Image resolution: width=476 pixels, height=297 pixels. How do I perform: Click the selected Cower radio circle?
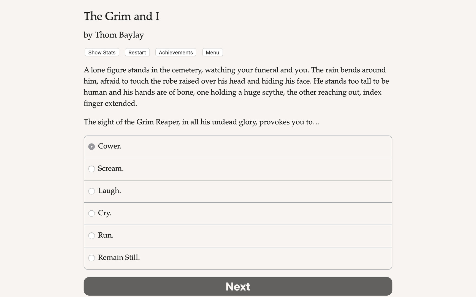point(91,147)
